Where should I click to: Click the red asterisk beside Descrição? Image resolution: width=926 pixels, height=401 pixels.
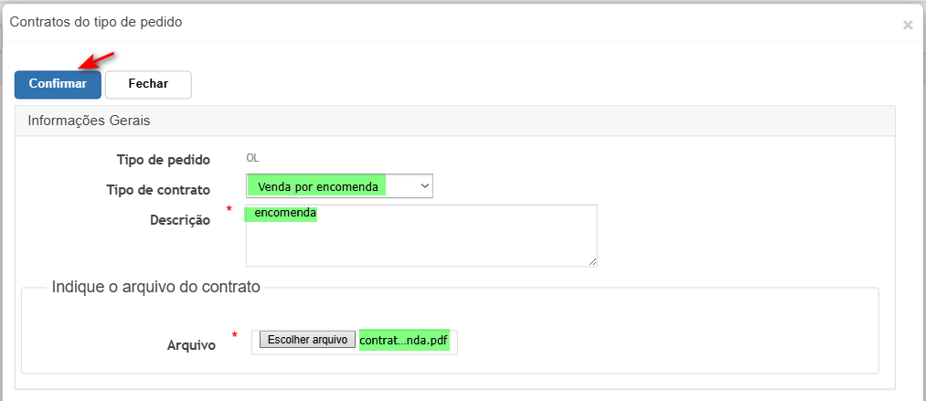(x=229, y=209)
